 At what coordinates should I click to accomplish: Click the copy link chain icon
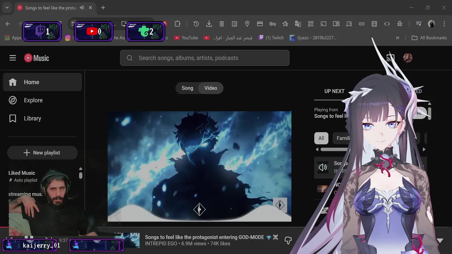tap(362, 24)
